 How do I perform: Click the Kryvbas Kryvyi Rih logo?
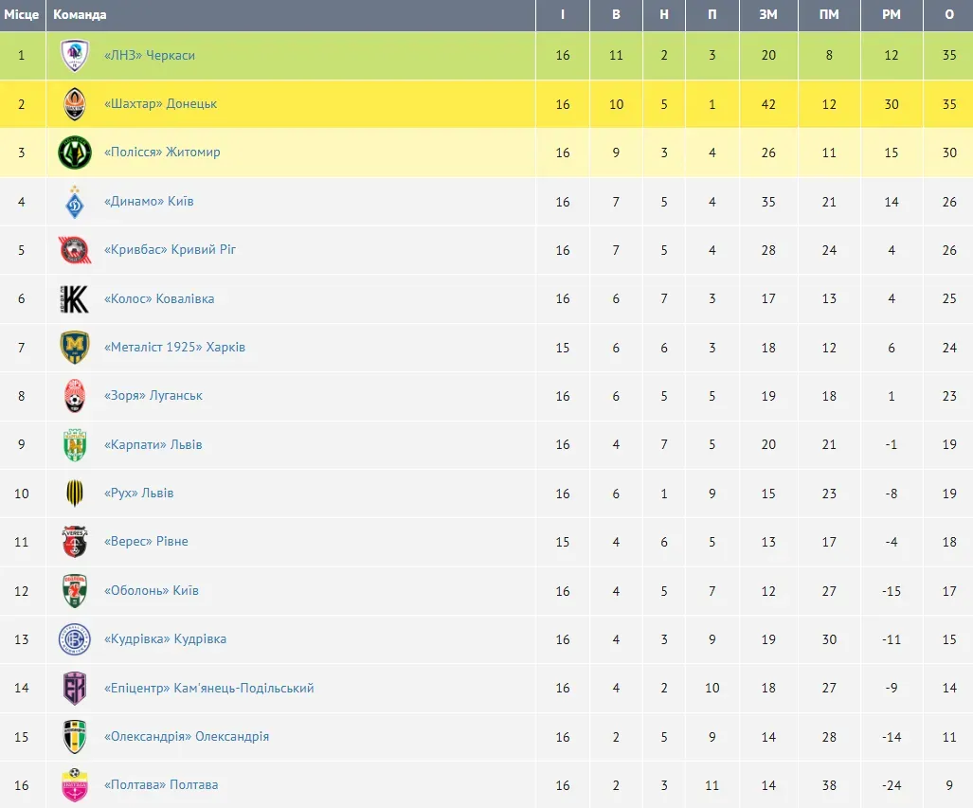(x=74, y=250)
